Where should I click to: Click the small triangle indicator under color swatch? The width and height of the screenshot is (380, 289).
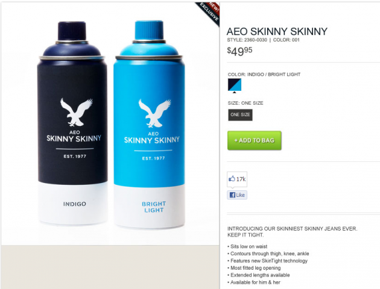click(235, 92)
